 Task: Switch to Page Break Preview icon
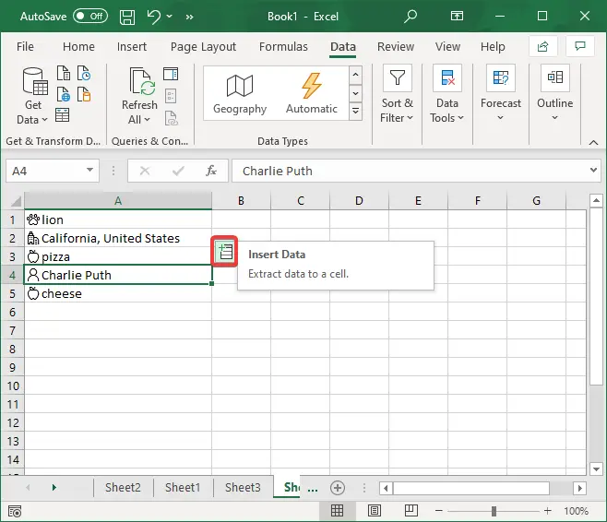pos(411,511)
